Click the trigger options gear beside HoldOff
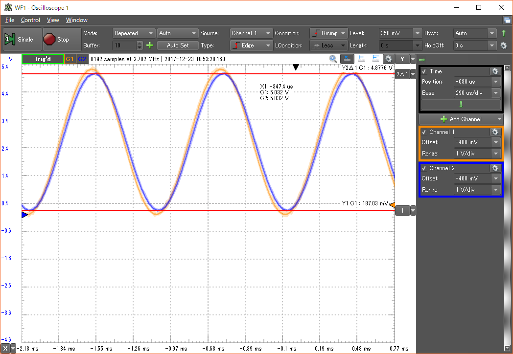The width and height of the screenshot is (513, 354). 503,45
